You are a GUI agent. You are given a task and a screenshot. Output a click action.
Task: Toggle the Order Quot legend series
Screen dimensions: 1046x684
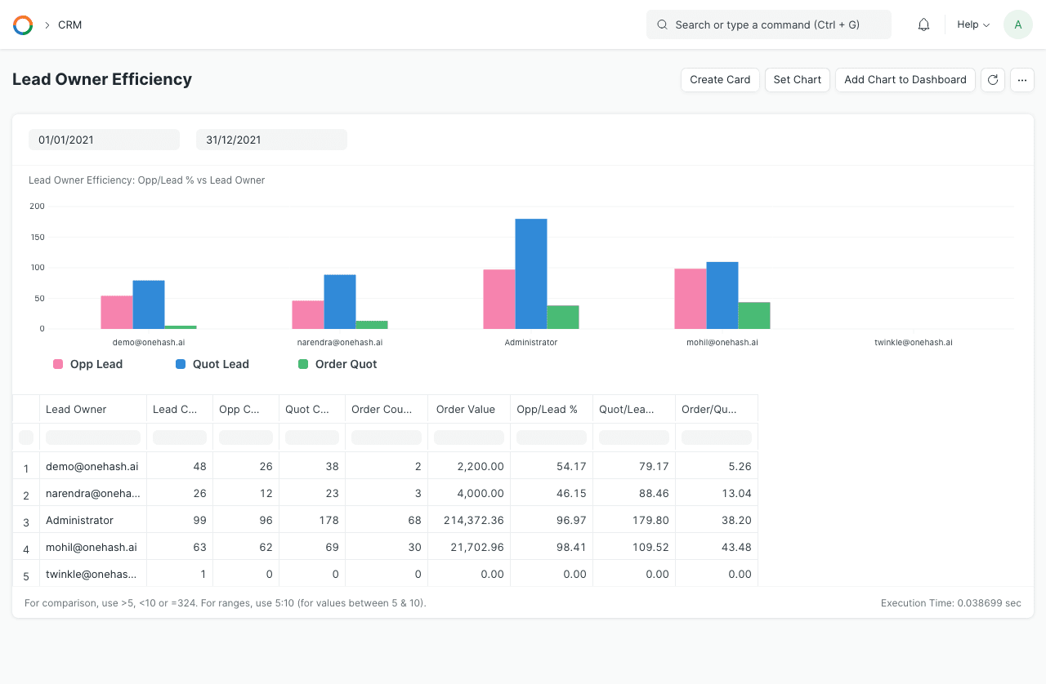337,364
